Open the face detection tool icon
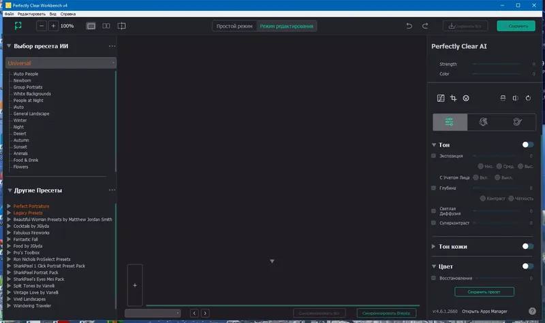 pos(466,98)
